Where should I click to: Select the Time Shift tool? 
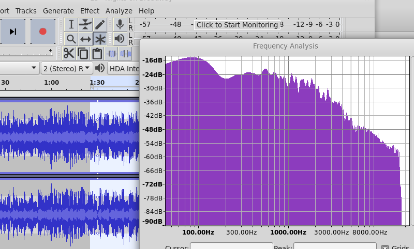coord(85,39)
